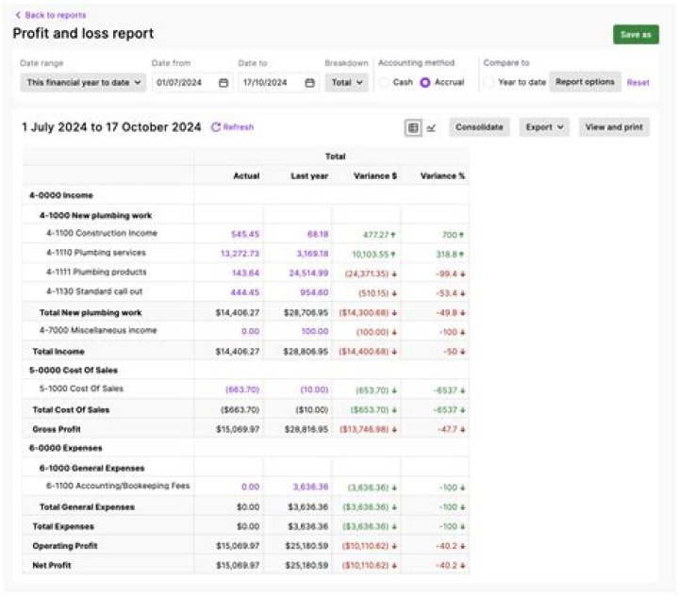Click the Back to reports link
The width and height of the screenshot is (679, 596).
pos(51,15)
